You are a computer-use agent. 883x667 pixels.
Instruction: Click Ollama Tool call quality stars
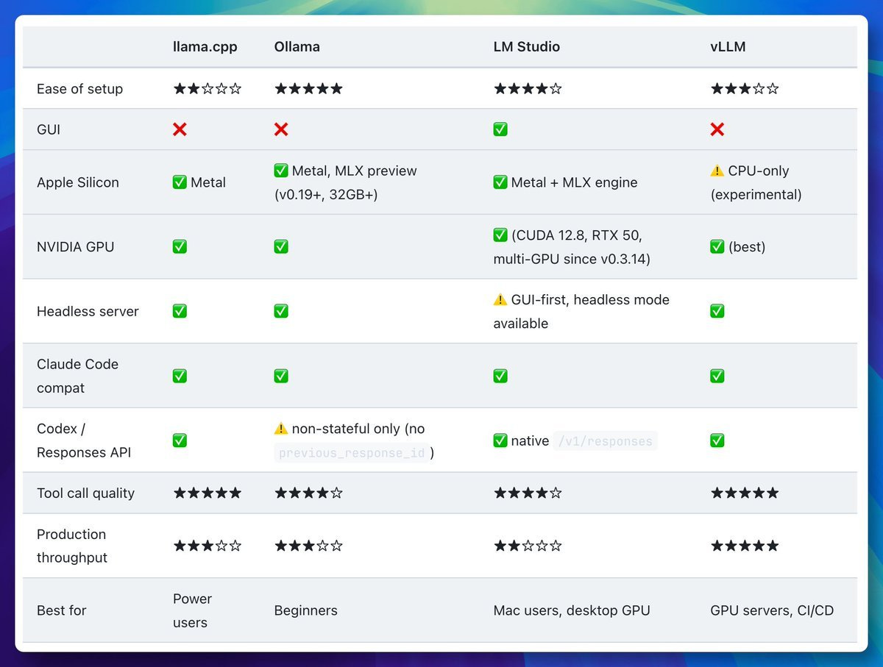tap(308, 493)
